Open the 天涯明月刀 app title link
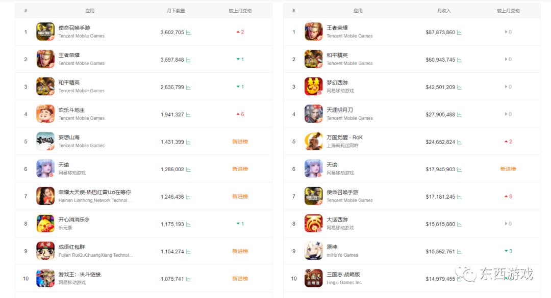Image resolution: width=551 pixels, height=298 pixels. click(x=340, y=110)
